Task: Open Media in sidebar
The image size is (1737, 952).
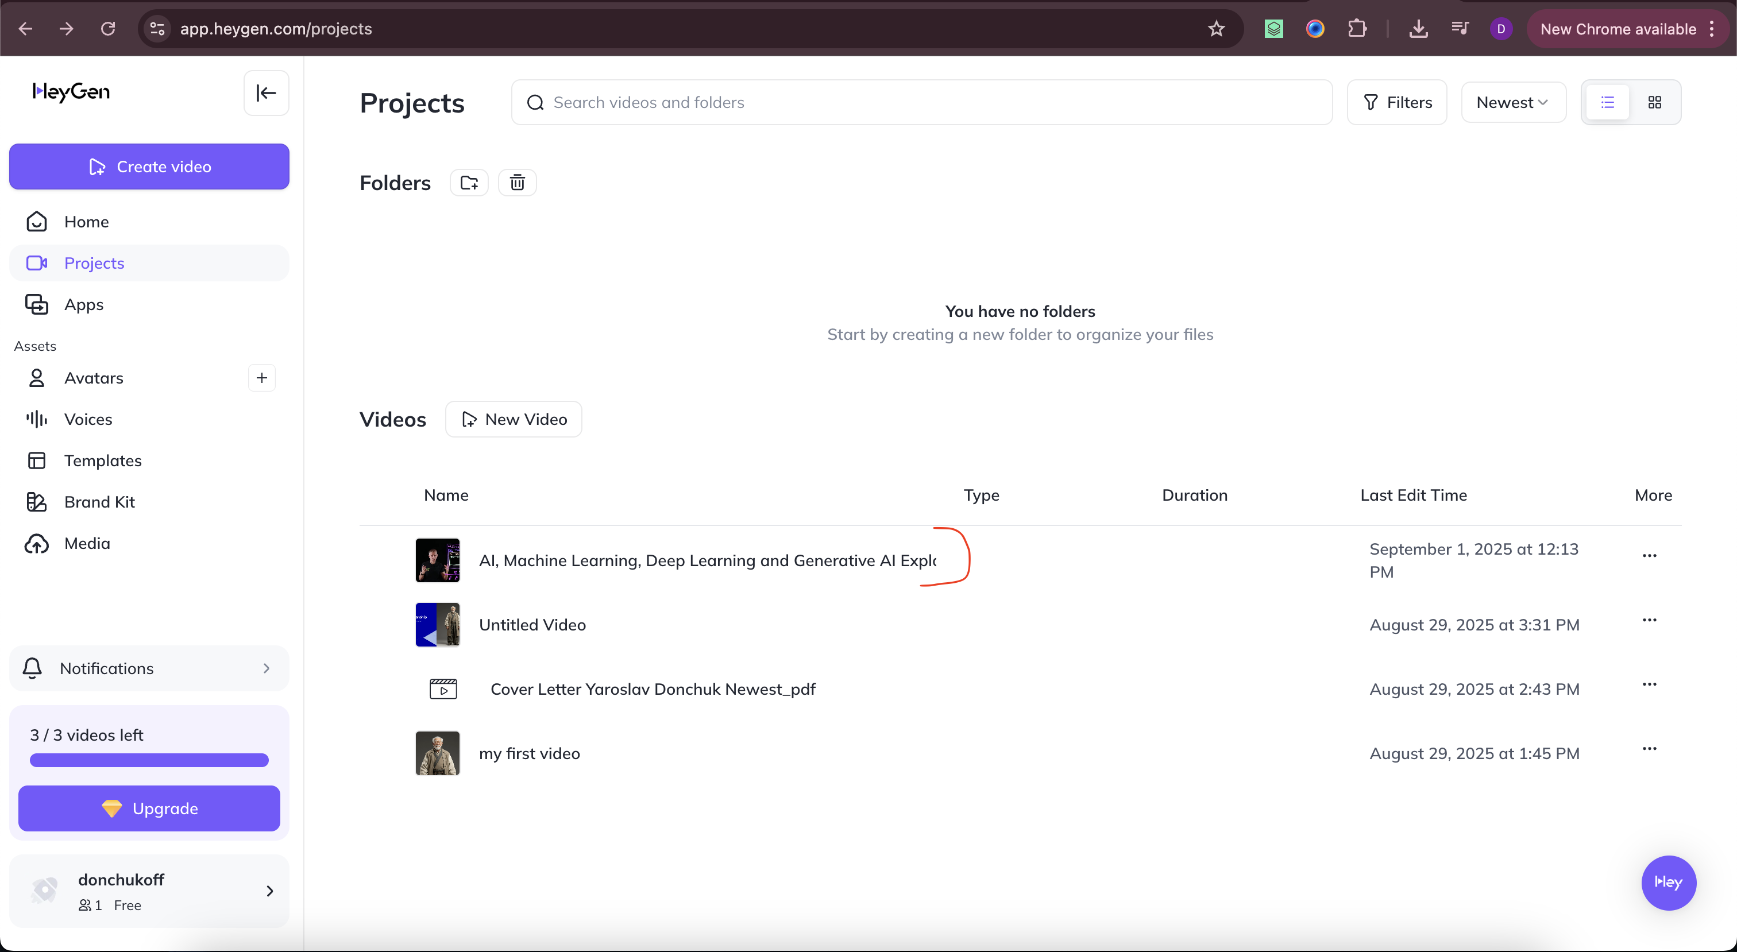Action: [149, 543]
